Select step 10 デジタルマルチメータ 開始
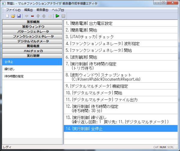 pos(121,93)
